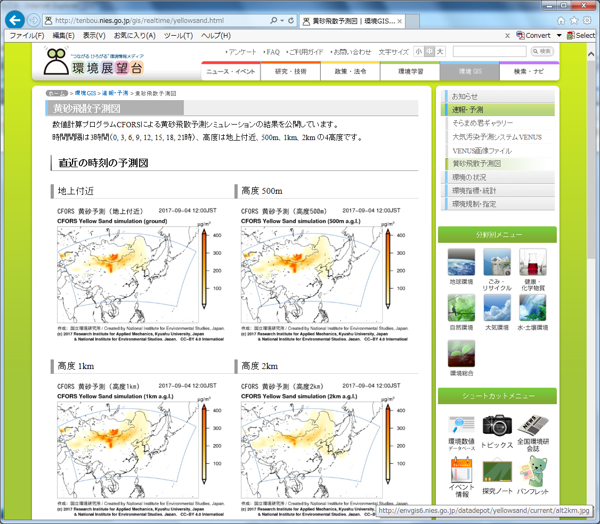Open the お気に入り(A) menu
The height and width of the screenshot is (524, 600).
[x=134, y=36]
